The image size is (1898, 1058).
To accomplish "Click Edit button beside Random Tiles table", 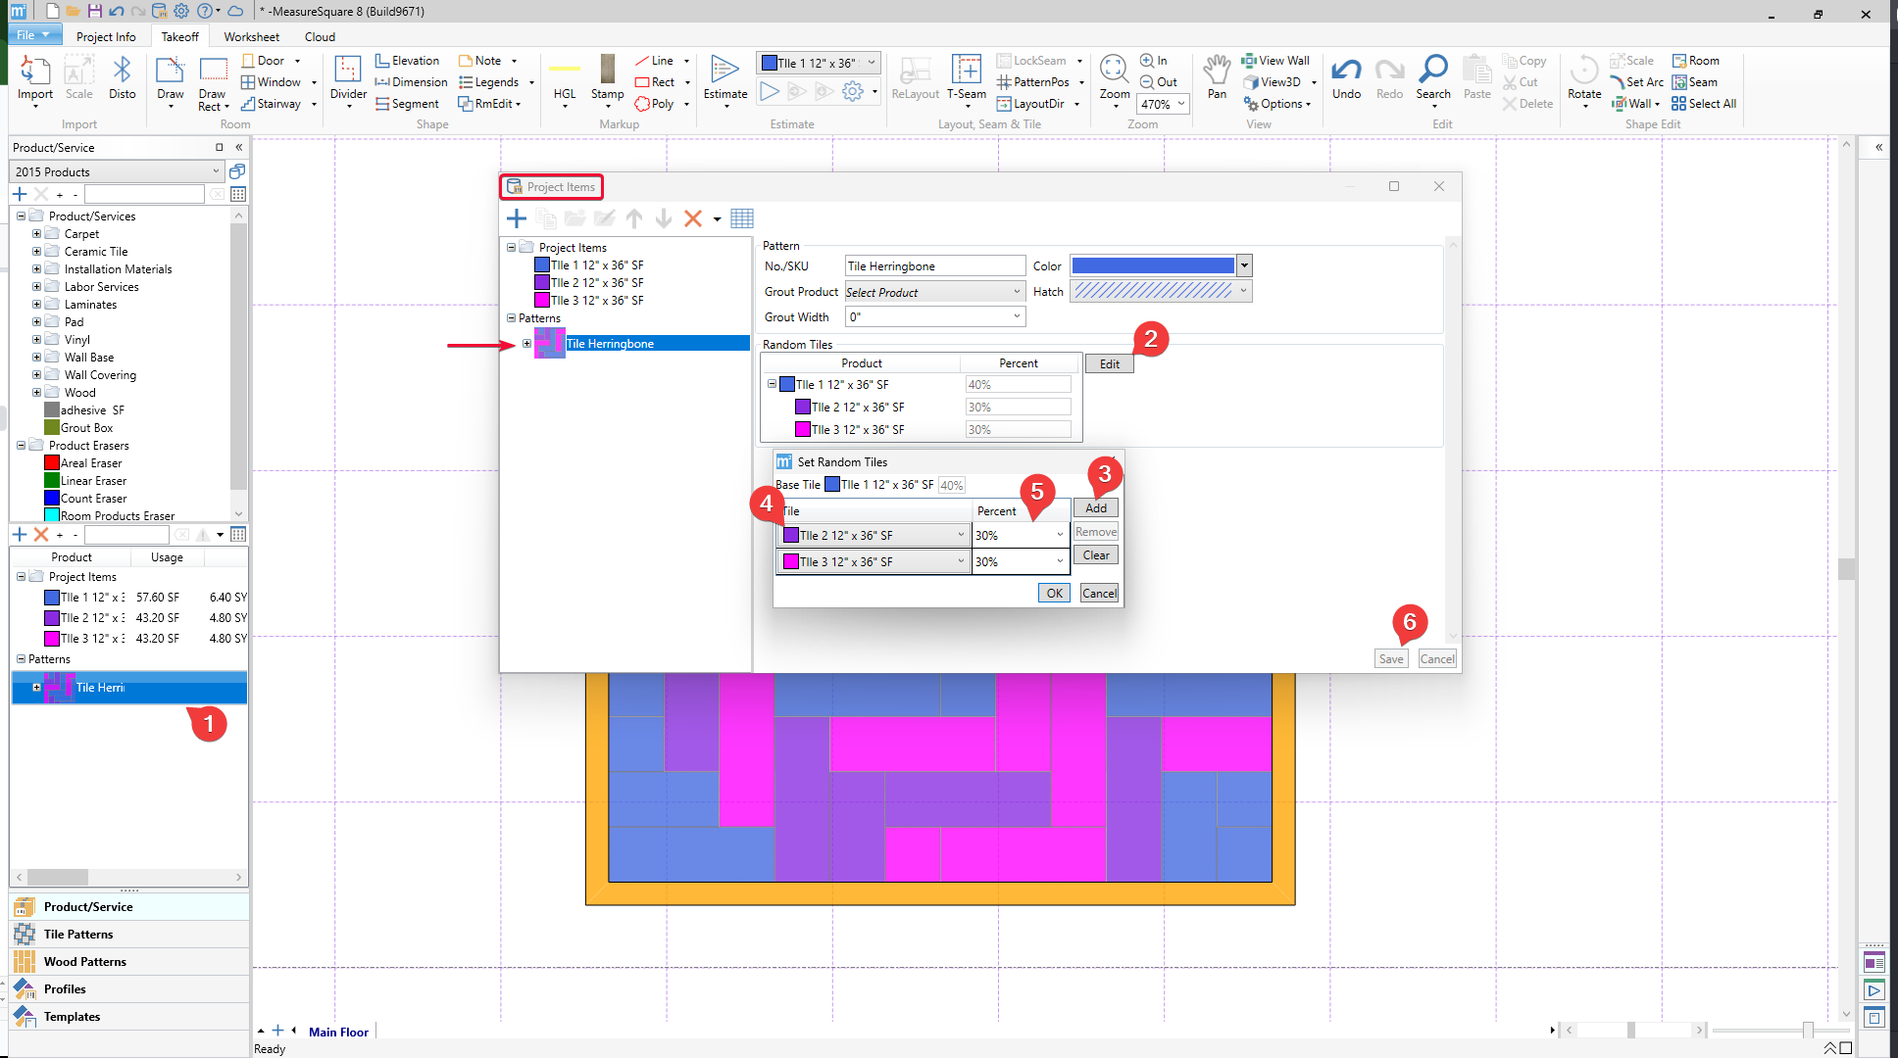I will click(1109, 363).
